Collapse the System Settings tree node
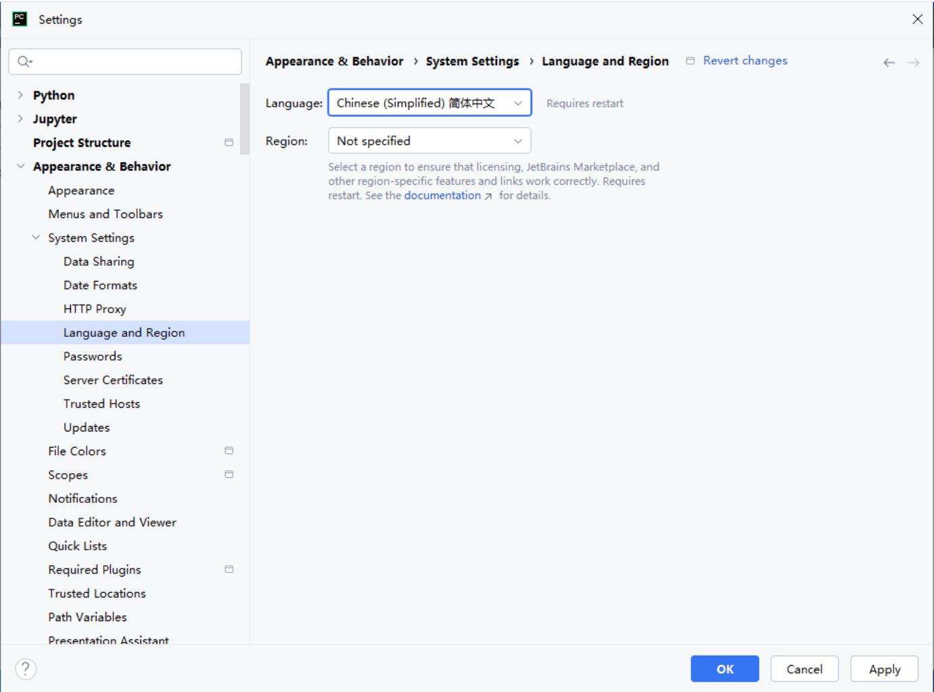The height and width of the screenshot is (692, 934). coord(36,238)
